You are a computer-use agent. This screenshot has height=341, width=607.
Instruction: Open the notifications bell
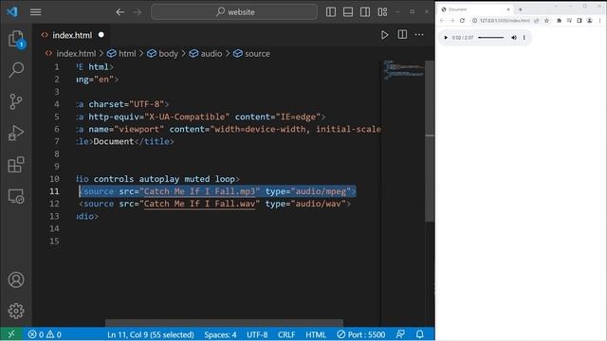point(419,334)
